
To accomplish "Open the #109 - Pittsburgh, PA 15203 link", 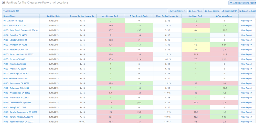I will pos(16,74).
